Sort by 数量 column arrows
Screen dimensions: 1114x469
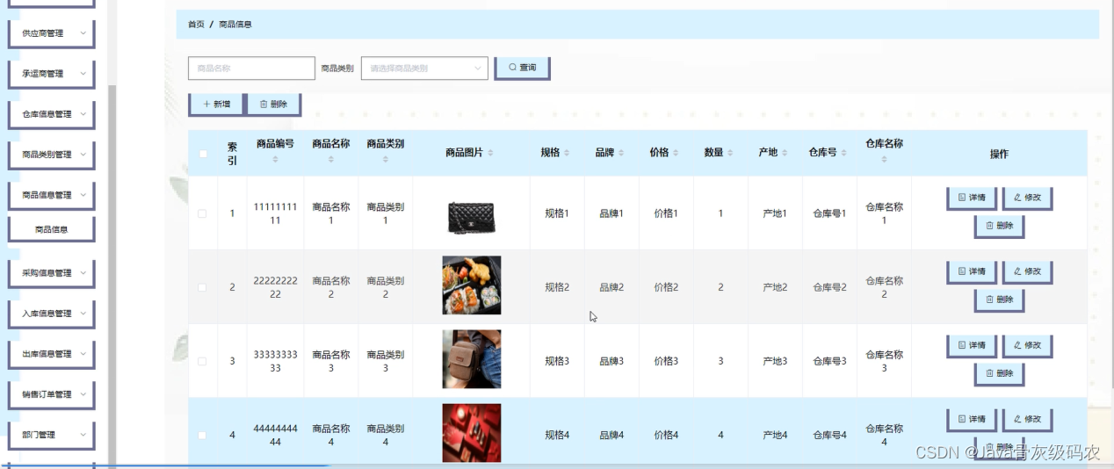click(730, 153)
